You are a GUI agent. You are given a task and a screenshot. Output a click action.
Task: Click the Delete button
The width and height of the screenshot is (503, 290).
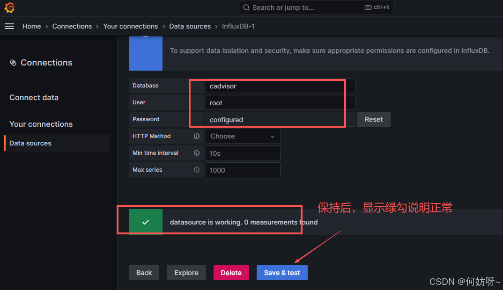coord(231,273)
